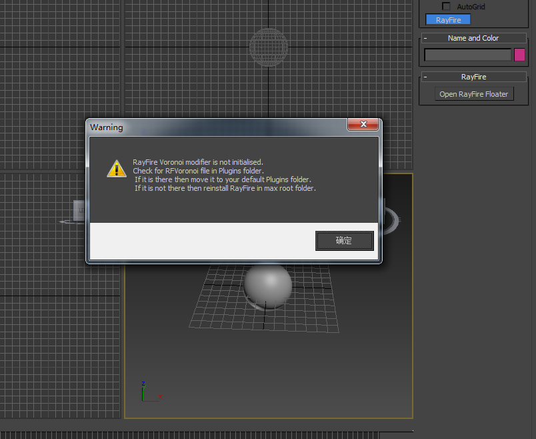Image resolution: width=536 pixels, height=439 pixels.
Task: Close the Warning dialog with X
Action: pos(363,124)
